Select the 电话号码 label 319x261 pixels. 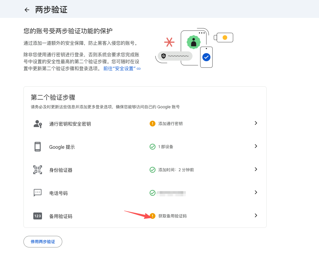tap(58, 193)
